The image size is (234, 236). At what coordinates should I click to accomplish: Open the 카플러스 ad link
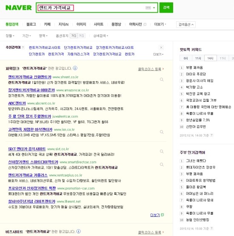click(x=28, y=175)
